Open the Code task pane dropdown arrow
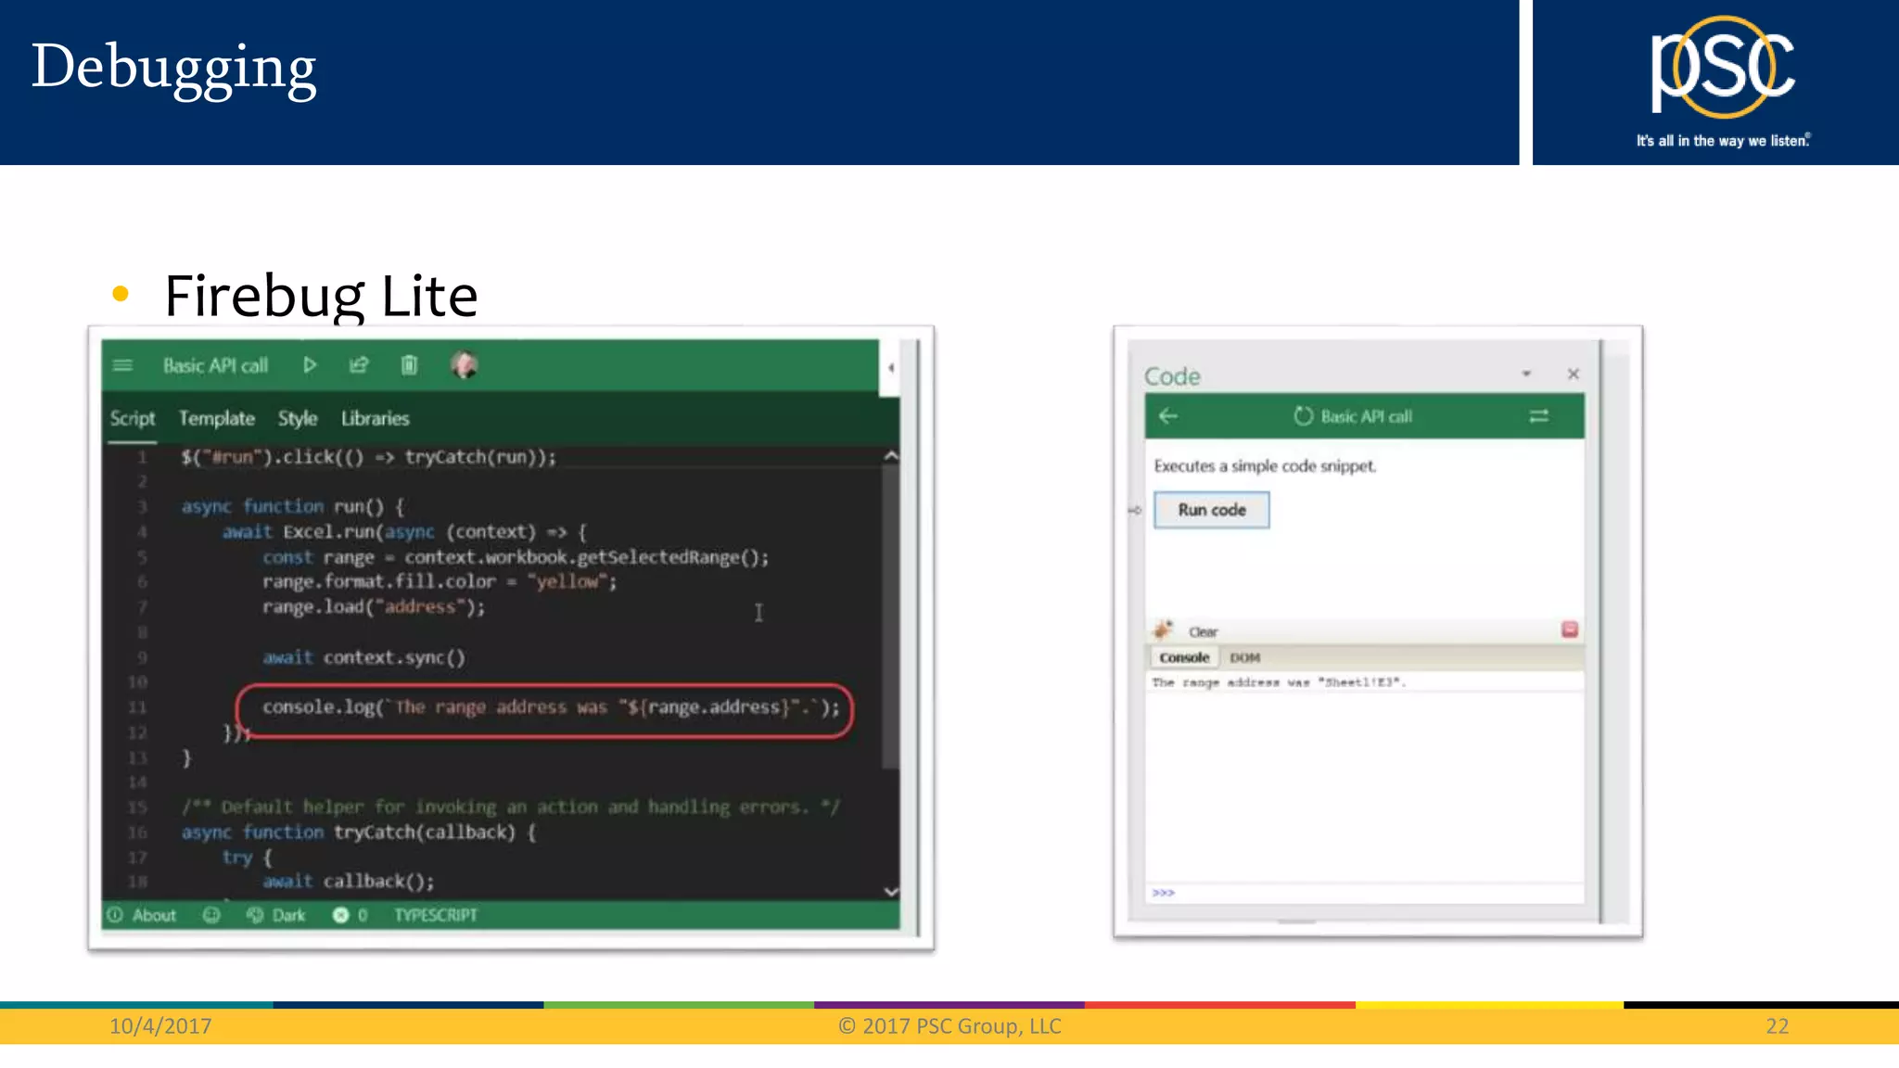1899x1068 pixels. tap(1526, 374)
